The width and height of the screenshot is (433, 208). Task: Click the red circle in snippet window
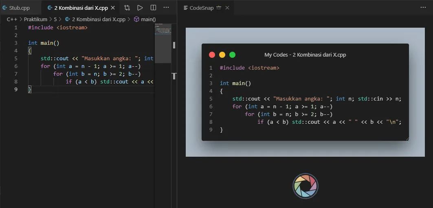[x=212, y=55]
